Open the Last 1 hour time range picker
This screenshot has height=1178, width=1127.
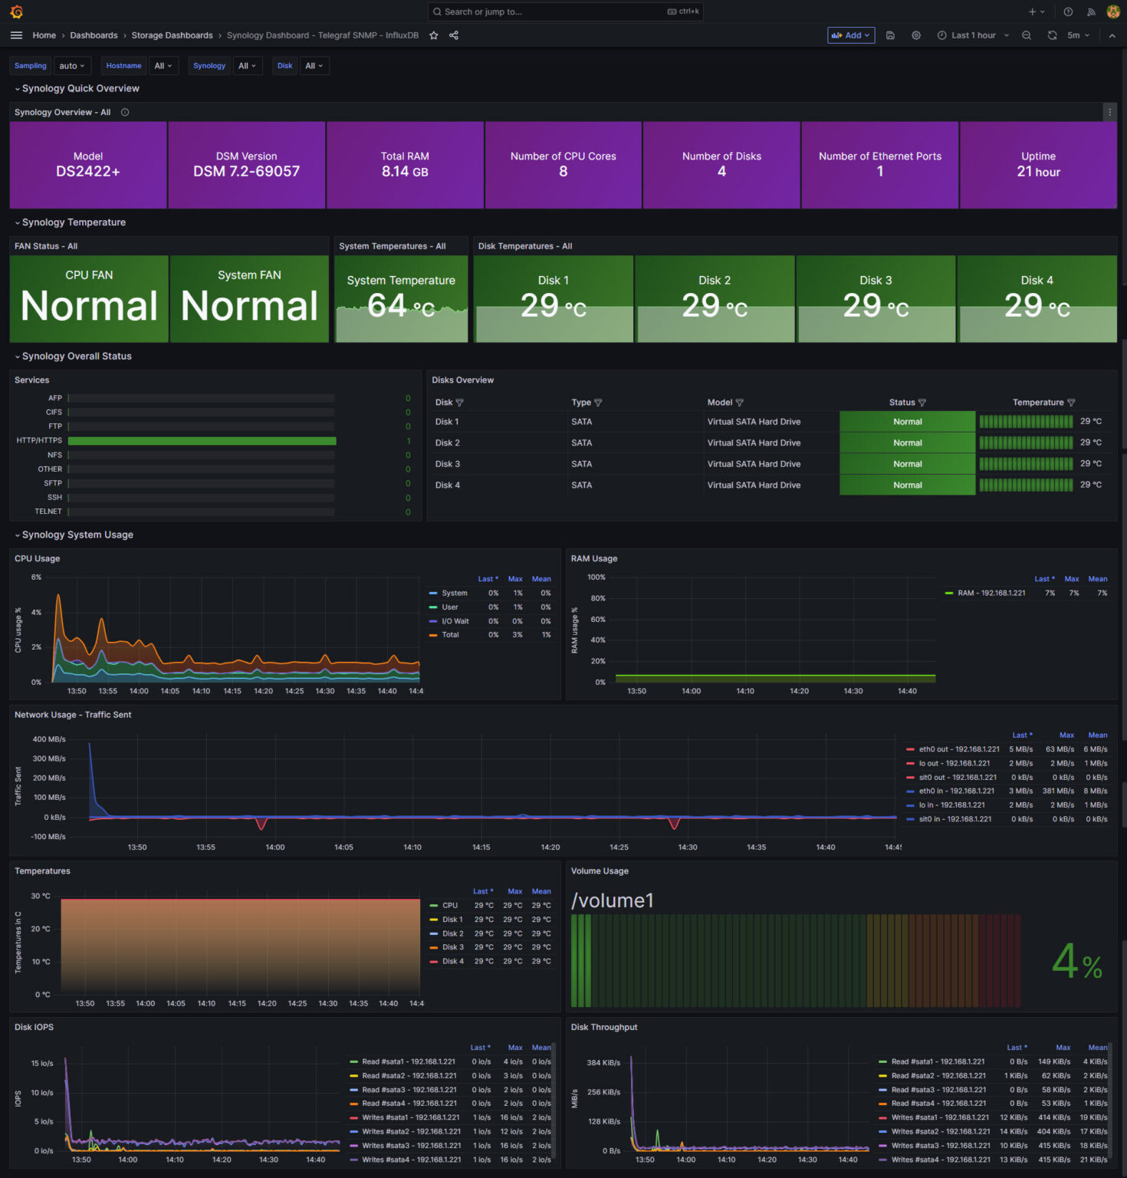[972, 35]
